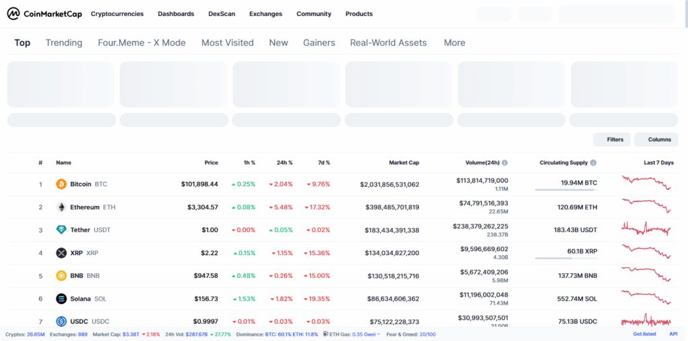The height and width of the screenshot is (341, 688).
Task: Click Ethereum price $3,304.57
Action: pyautogui.click(x=203, y=207)
